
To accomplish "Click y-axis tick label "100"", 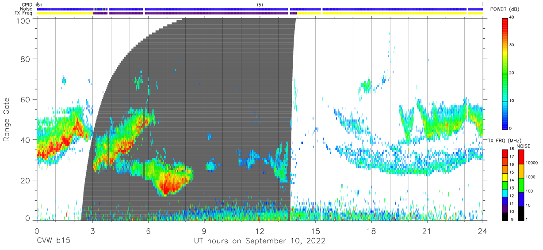I will 23,21.
